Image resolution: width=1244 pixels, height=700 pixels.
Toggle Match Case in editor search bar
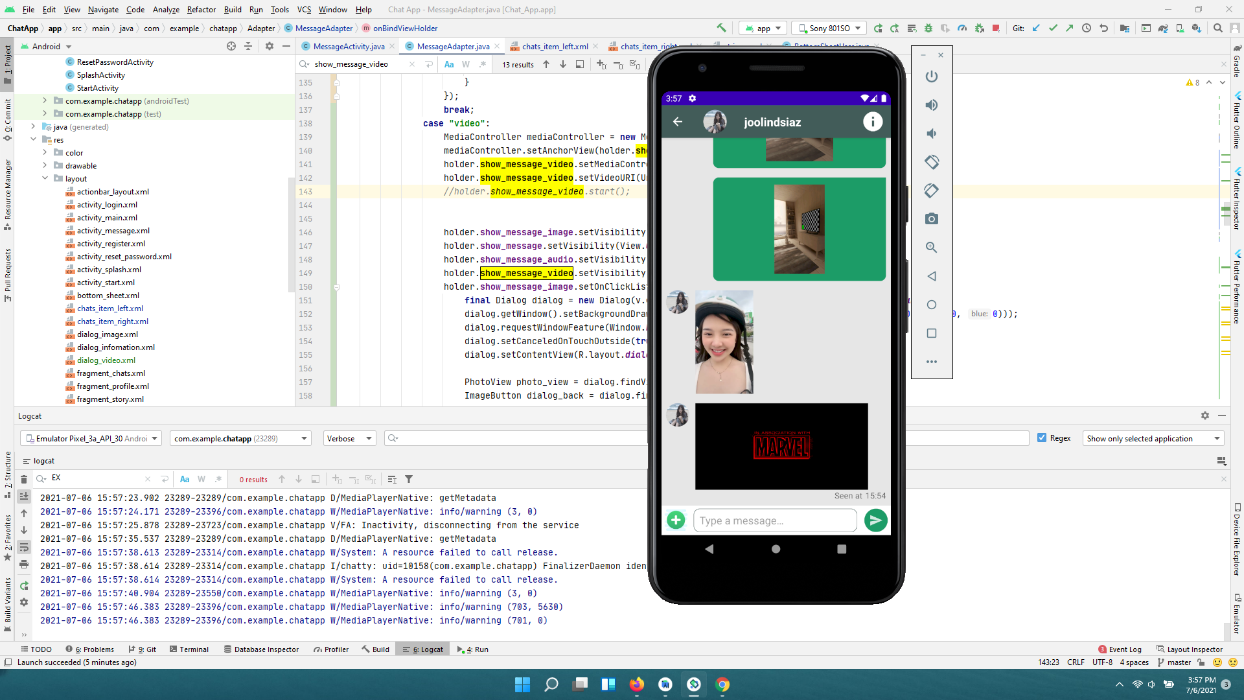(x=449, y=64)
